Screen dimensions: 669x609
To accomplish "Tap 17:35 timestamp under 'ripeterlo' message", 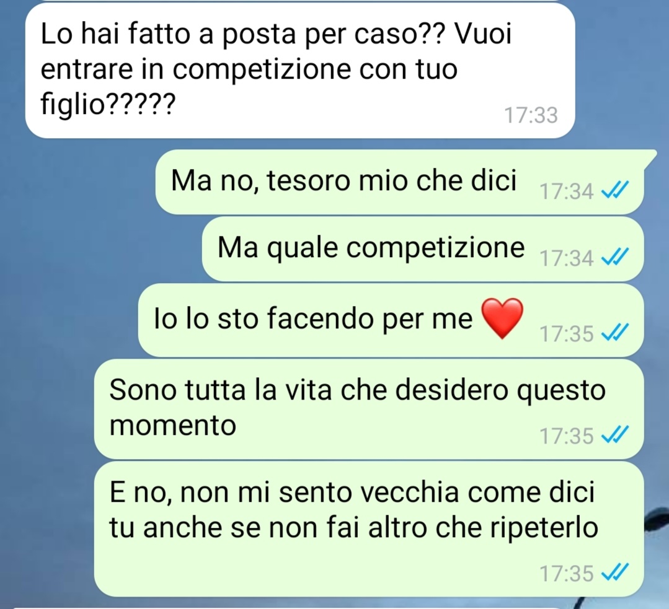I will coord(567,573).
